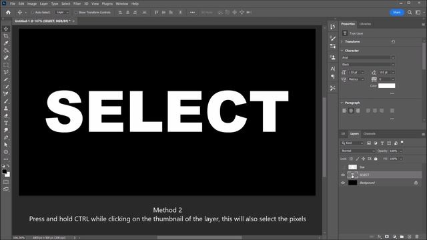Enable the Auto-Select checkbox
This screenshot has height=240, width=427.
point(33,12)
